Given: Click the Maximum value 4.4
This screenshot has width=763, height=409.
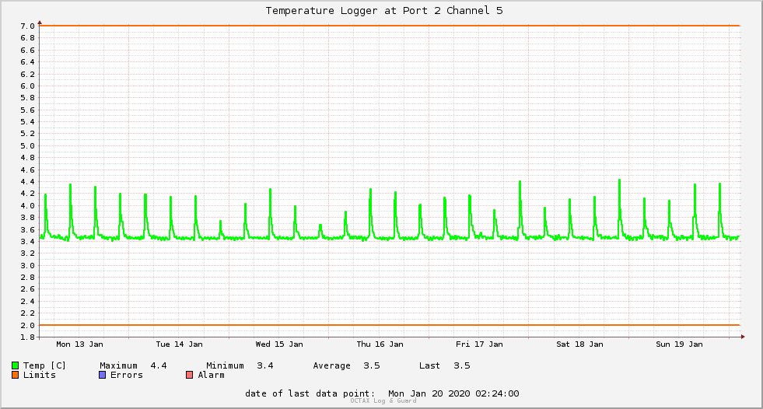Looking at the screenshot, I should [x=159, y=365].
